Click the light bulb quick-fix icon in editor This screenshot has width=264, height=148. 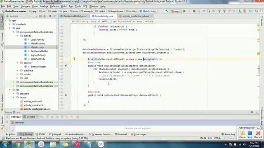74,58
